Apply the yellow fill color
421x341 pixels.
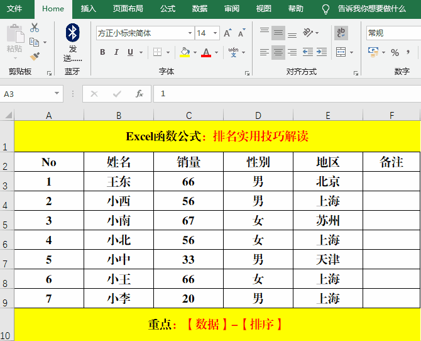pyautogui.click(x=185, y=52)
